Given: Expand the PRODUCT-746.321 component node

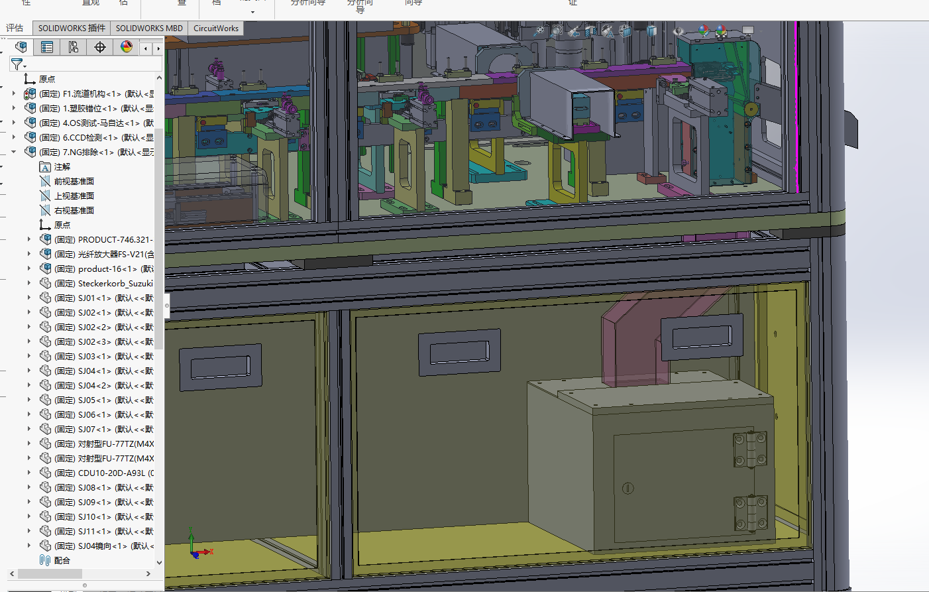Looking at the screenshot, I should coord(29,239).
